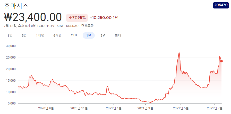This screenshot has height=114, width=231.
Task: Click the red current-price dot on chart
Action: [x=221, y=61]
